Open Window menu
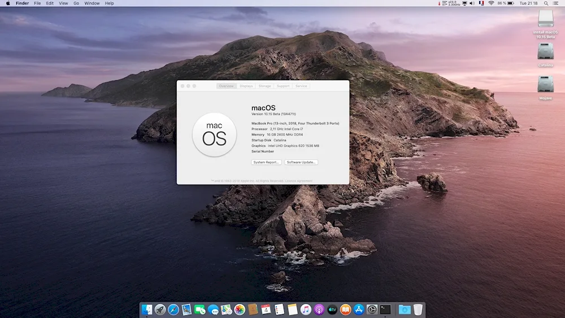The height and width of the screenshot is (318, 565). click(92, 3)
